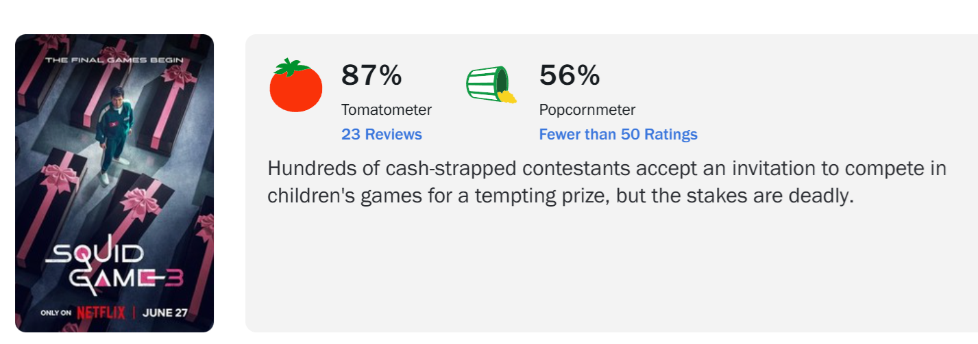The image size is (978, 344).
Task: Select the 87% Tomatometer score
Action: 371,75
